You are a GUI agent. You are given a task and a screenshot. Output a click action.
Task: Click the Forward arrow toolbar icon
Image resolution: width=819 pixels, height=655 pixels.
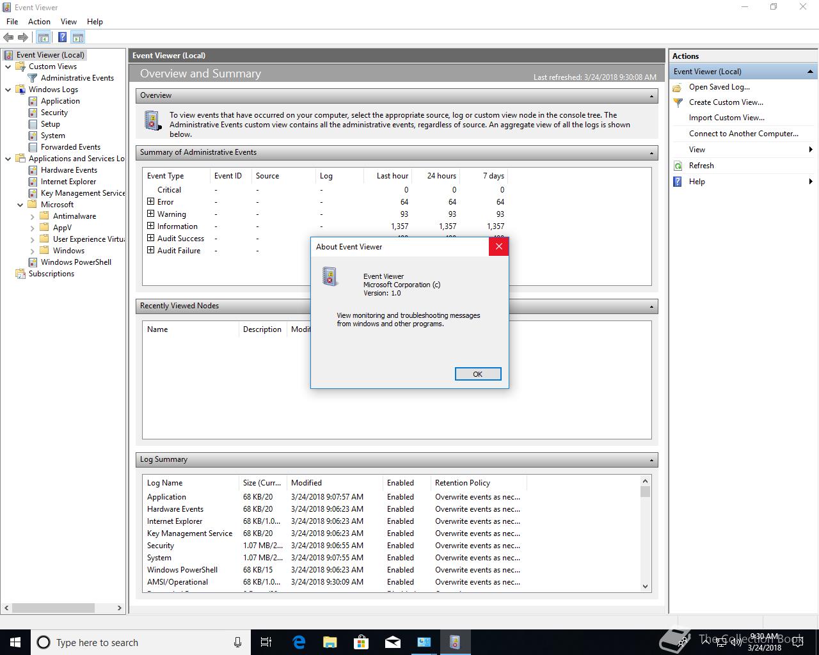pos(23,38)
